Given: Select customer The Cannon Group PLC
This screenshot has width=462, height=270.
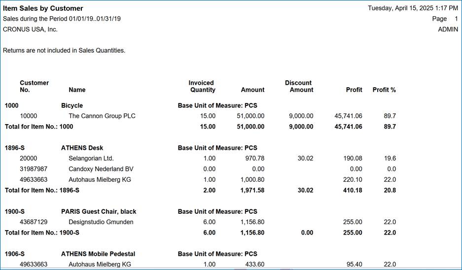Looking at the screenshot, I should coord(102,116).
